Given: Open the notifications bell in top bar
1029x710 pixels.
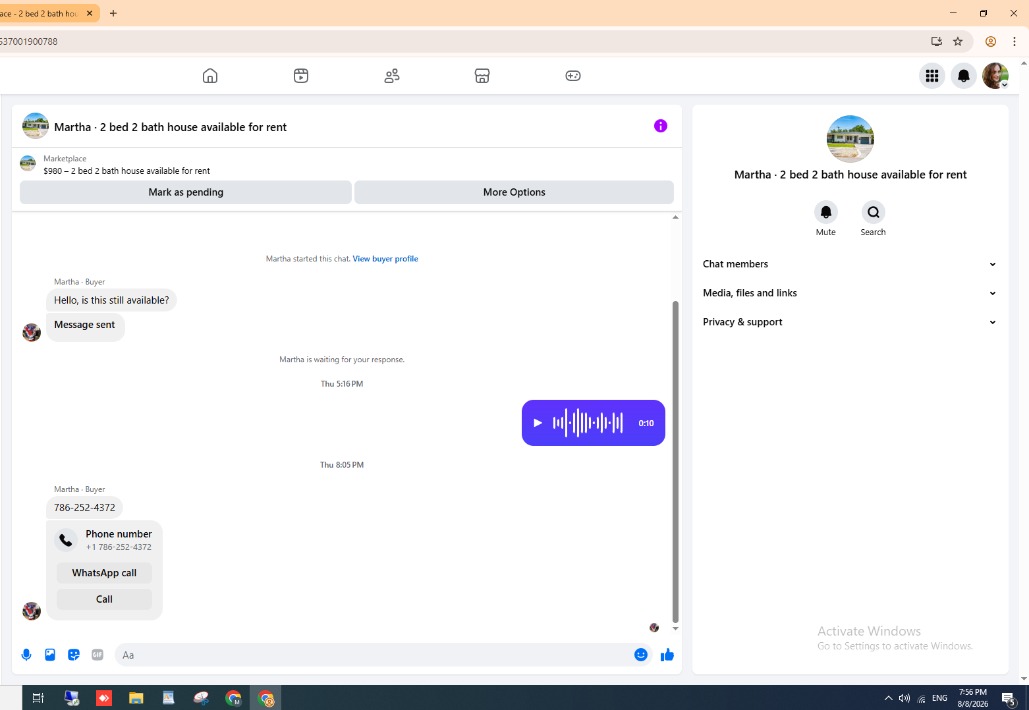Looking at the screenshot, I should pos(964,76).
